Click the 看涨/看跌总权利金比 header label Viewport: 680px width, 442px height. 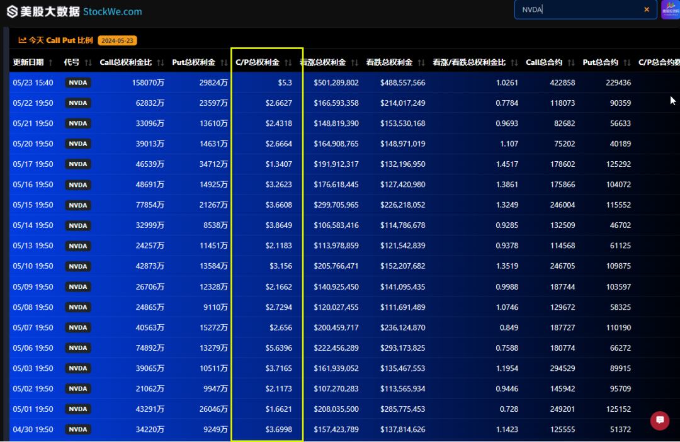coord(469,62)
